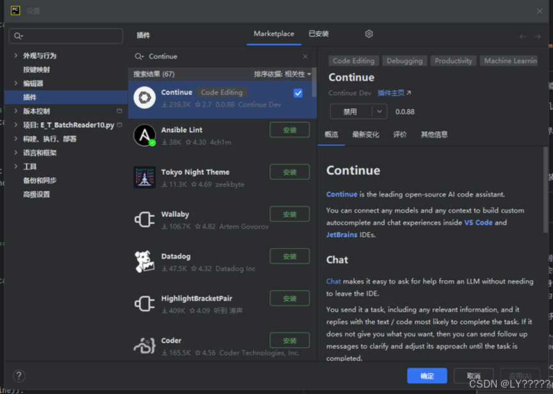This screenshot has height=394, width=553.
Task: Open the help question mark icon
Action: click(19, 376)
